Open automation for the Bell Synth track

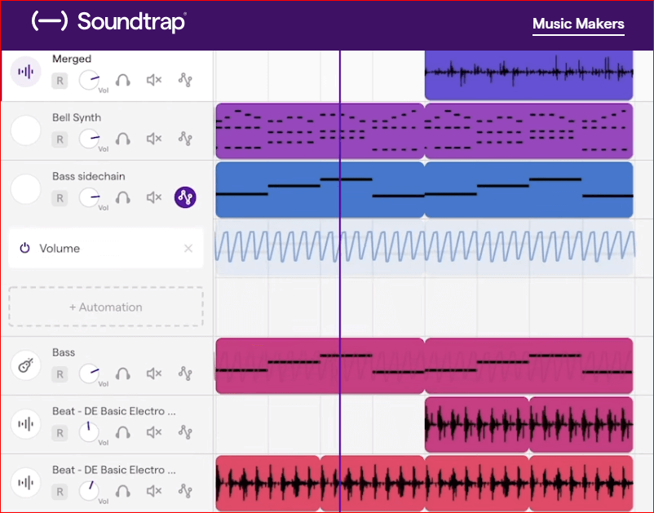point(185,139)
